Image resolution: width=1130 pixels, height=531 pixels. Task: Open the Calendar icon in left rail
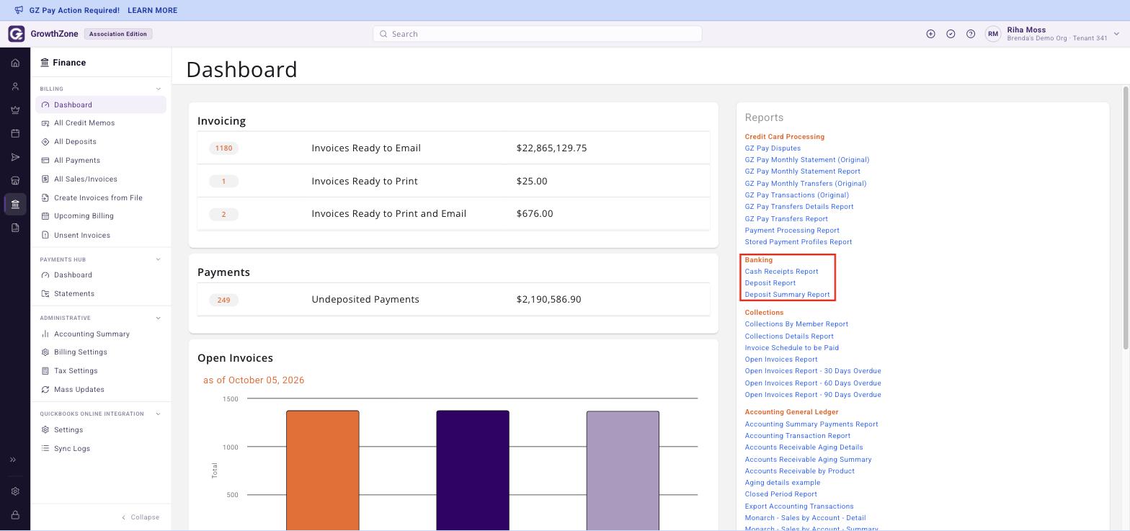tap(15, 133)
